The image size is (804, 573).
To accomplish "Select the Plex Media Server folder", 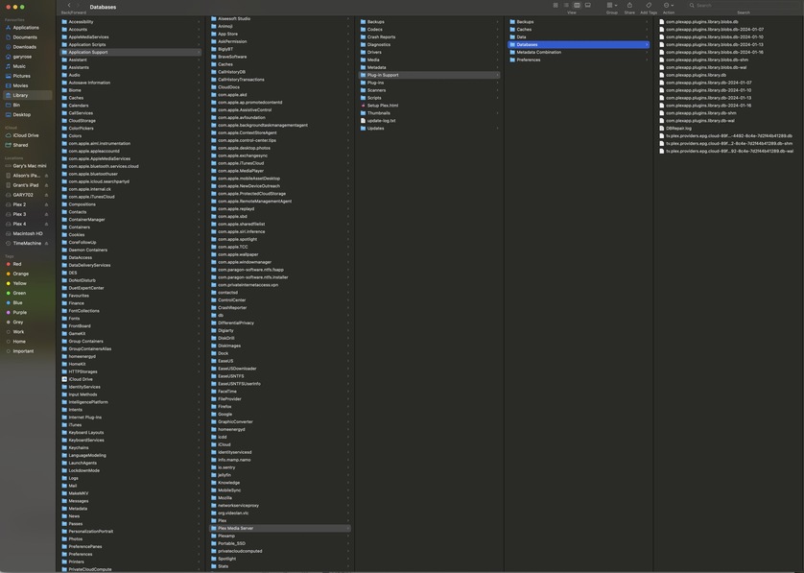I will tap(280, 529).
